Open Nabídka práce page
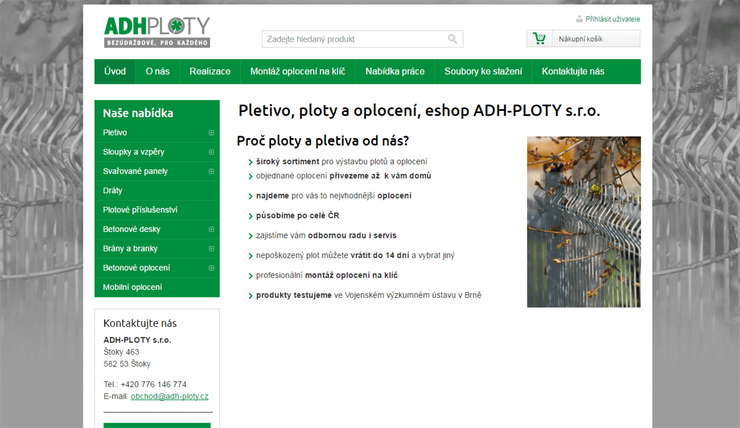The height and width of the screenshot is (428, 740). tap(395, 72)
